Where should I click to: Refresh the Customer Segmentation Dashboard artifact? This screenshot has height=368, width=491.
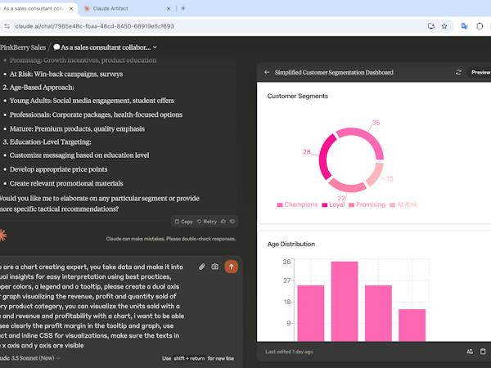(458, 73)
